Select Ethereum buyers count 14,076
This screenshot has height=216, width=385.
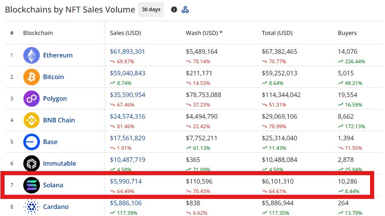coord(348,52)
